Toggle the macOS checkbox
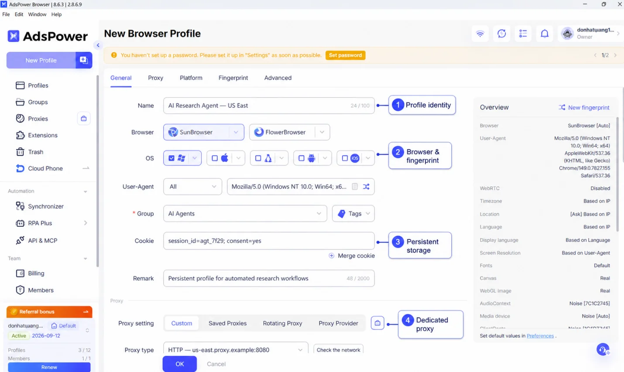Image resolution: width=624 pixels, height=372 pixels. (215, 158)
